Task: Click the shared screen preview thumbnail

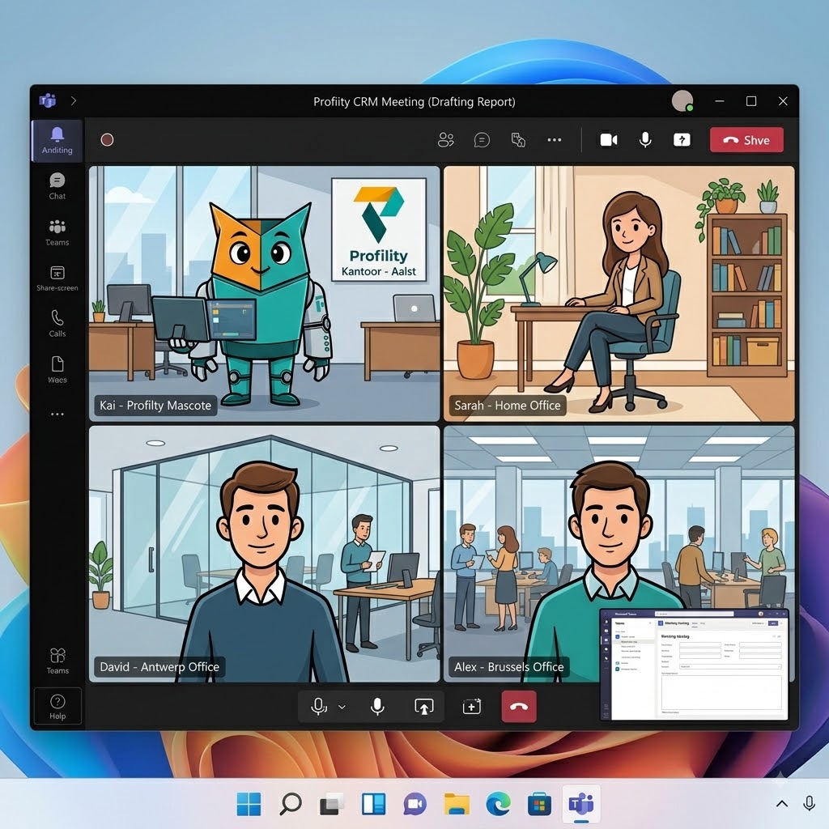Action: pos(694,665)
